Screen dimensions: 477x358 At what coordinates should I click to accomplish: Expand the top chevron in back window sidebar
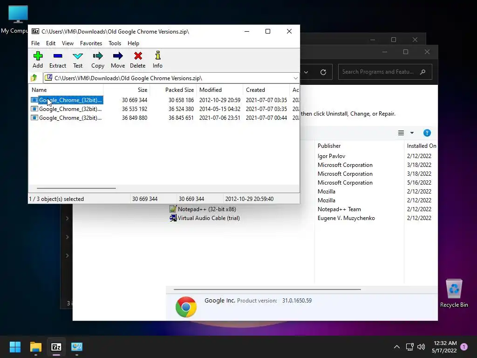[x=67, y=218]
